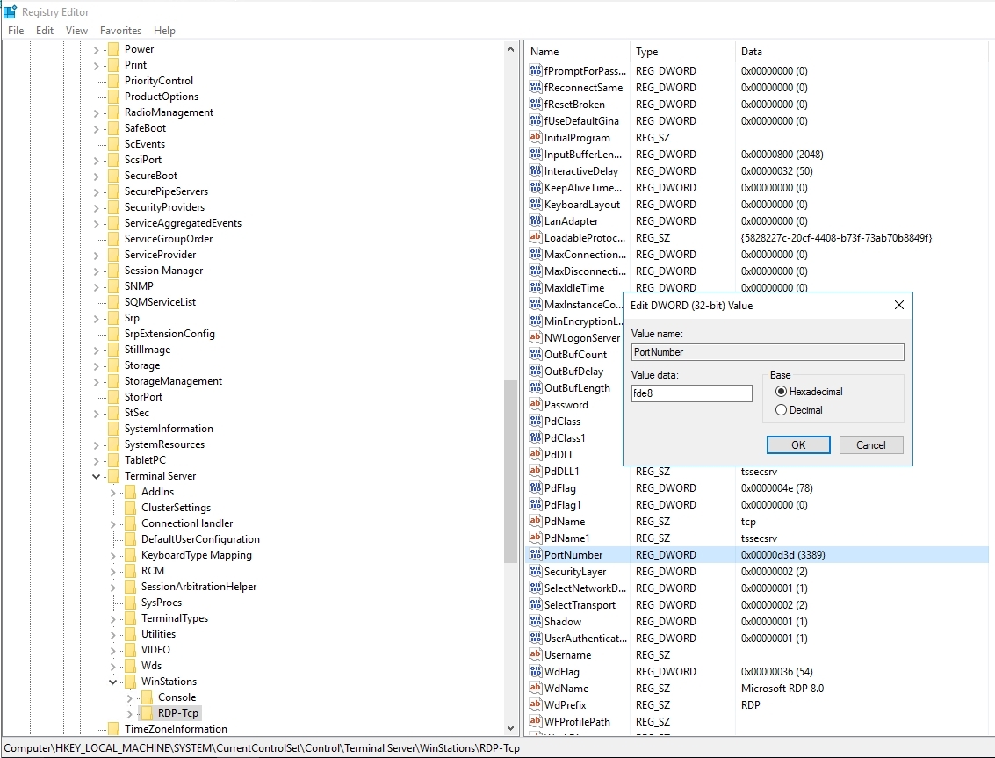Select the Decimal base option

click(x=781, y=410)
